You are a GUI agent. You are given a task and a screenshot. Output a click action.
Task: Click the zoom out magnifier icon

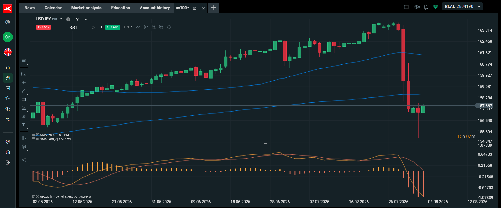(153, 27)
